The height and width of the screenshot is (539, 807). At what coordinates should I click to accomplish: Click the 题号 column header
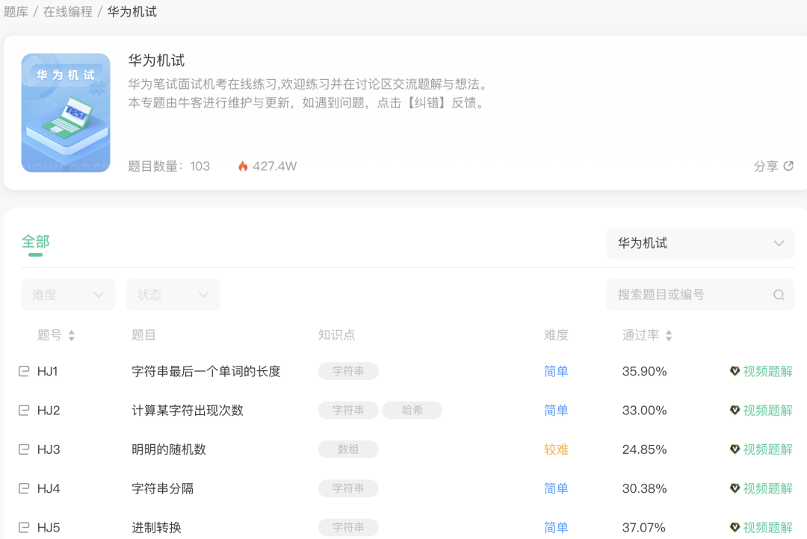point(49,335)
